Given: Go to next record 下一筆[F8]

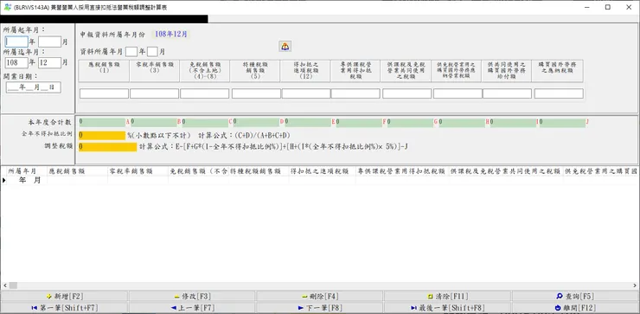Looking at the screenshot, I should [x=320, y=307].
